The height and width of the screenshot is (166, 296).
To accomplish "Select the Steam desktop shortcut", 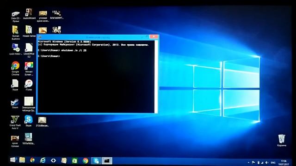I will (x=15, y=103).
